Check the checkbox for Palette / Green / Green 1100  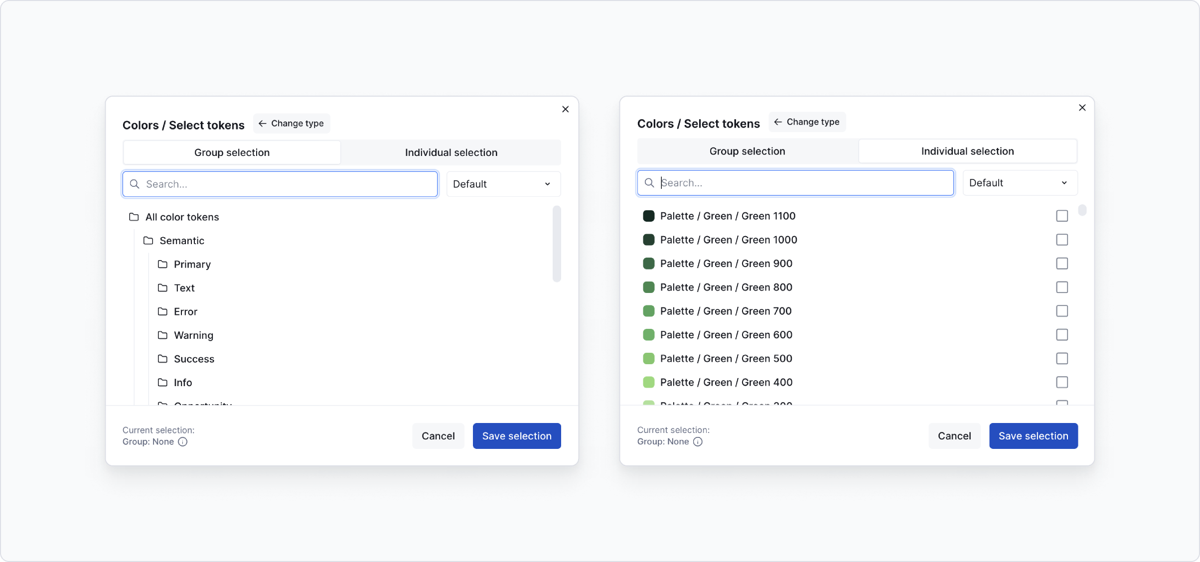coord(1062,216)
